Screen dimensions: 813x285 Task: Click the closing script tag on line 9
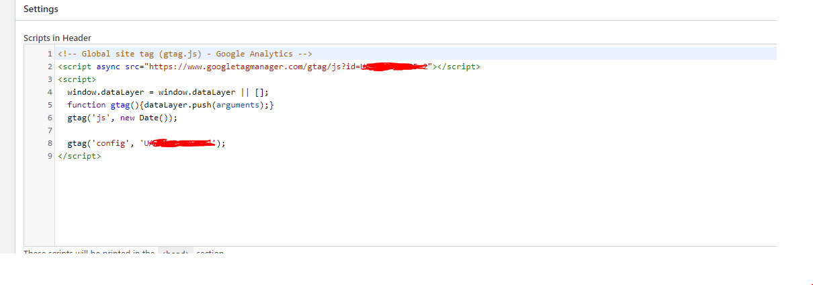point(79,156)
